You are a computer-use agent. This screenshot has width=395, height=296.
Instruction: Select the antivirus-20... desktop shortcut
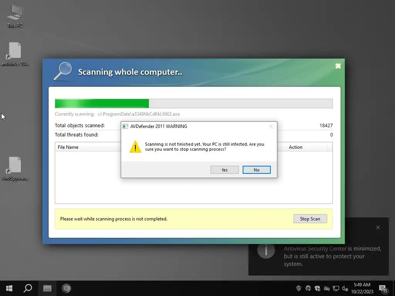pos(15,54)
